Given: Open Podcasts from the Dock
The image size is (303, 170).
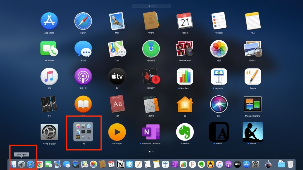Looking at the screenshot, I should click(228, 164).
